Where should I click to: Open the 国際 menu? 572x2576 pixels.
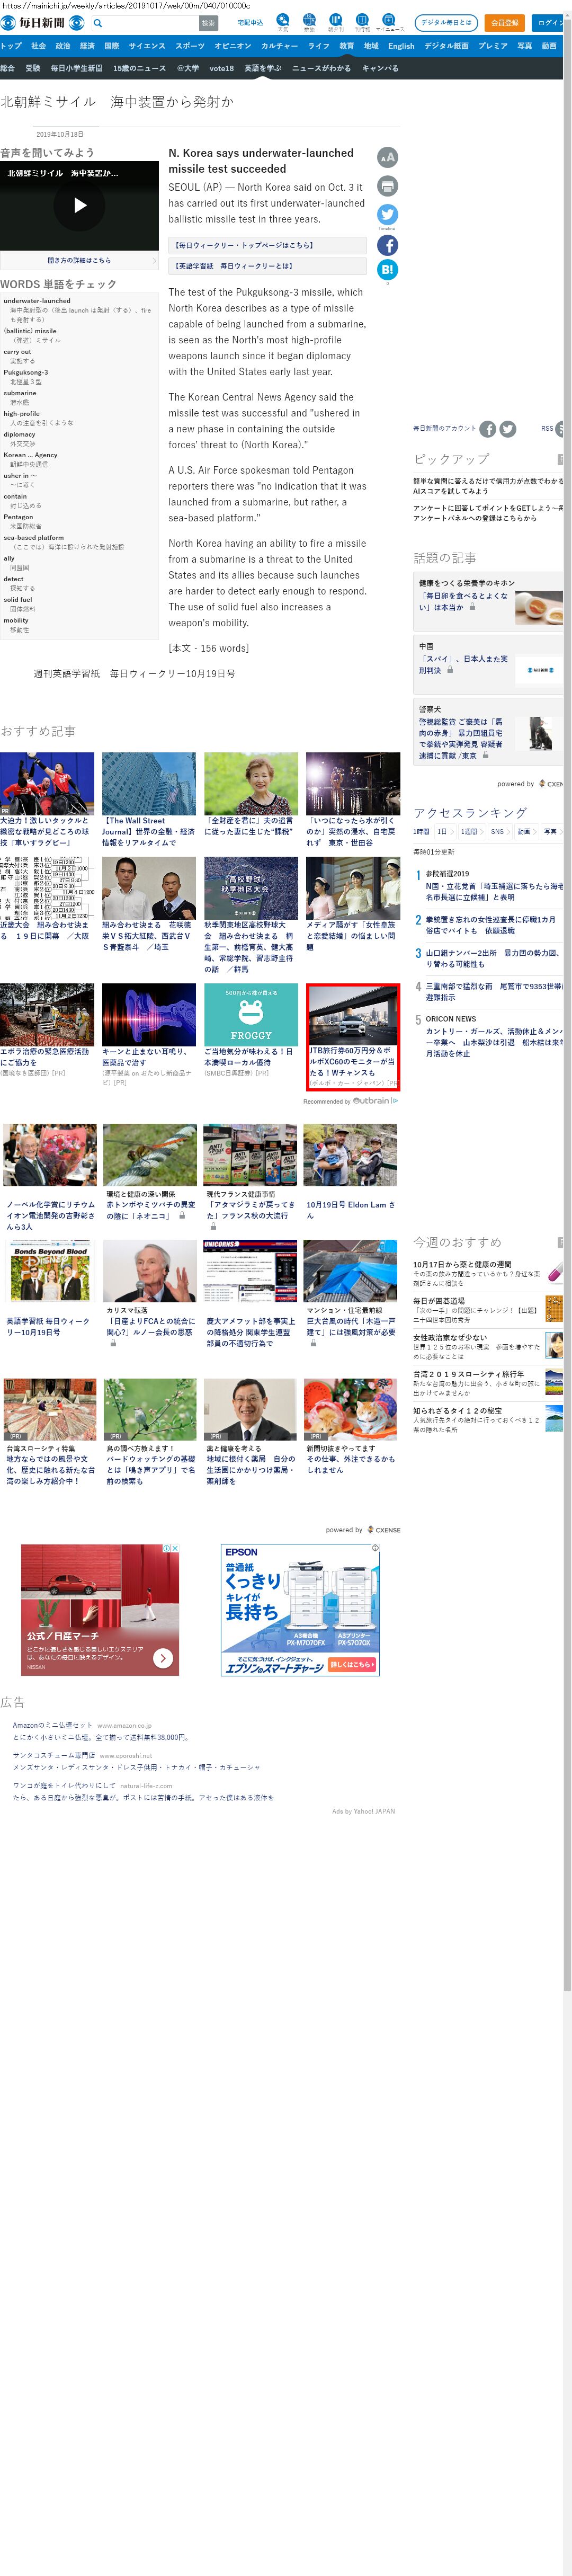(x=112, y=46)
